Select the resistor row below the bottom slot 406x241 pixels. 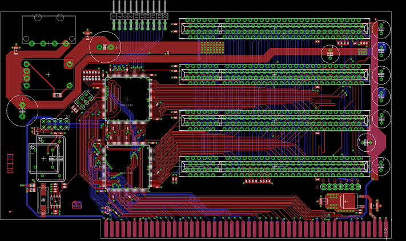pos(258,181)
